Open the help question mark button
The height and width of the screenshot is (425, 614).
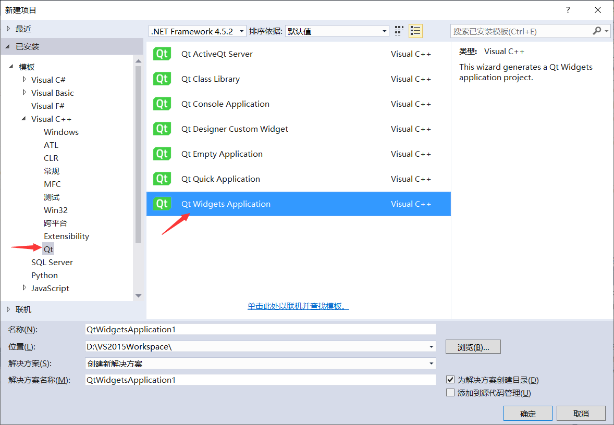tap(568, 10)
